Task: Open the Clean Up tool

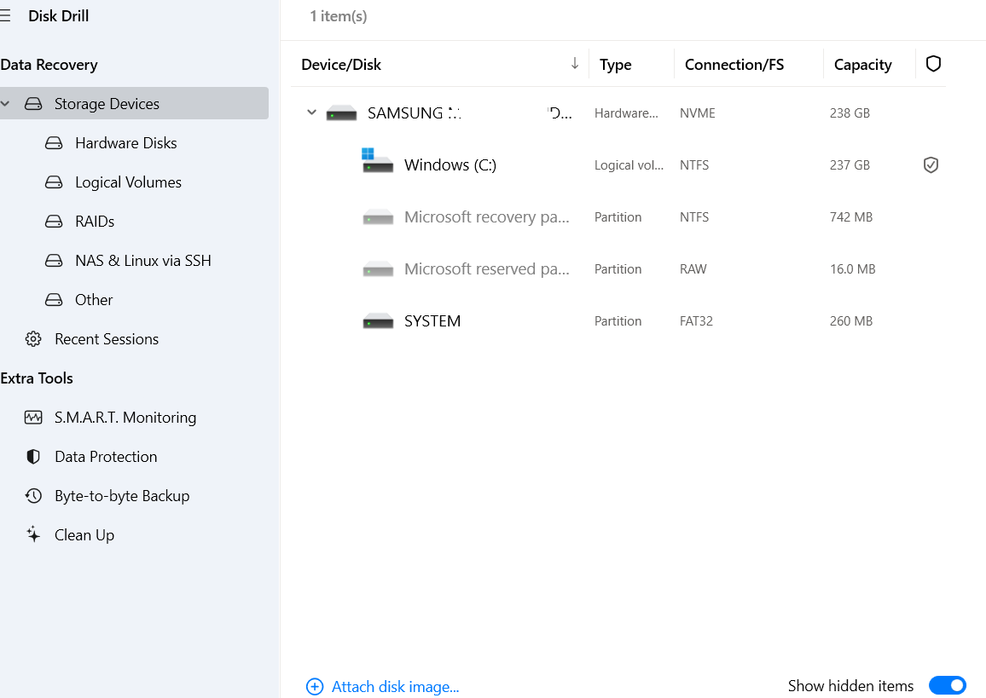Action: (84, 535)
